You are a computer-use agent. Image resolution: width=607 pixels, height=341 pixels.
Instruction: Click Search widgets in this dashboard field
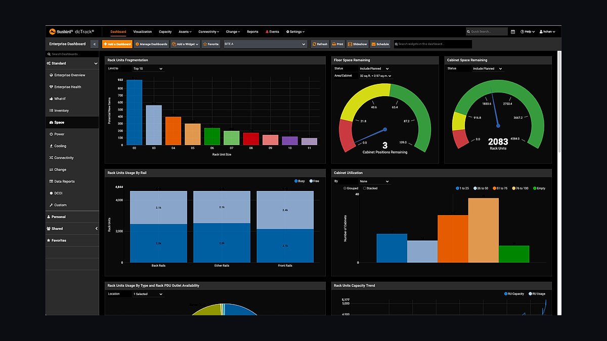pyautogui.click(x=433, y=44)
